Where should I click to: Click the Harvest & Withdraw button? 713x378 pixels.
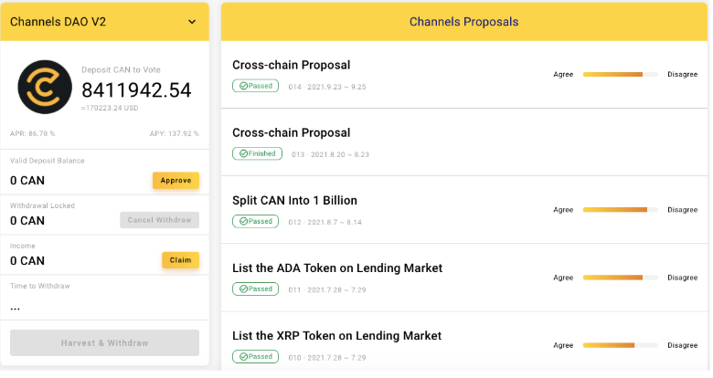(x=104, y=342)
